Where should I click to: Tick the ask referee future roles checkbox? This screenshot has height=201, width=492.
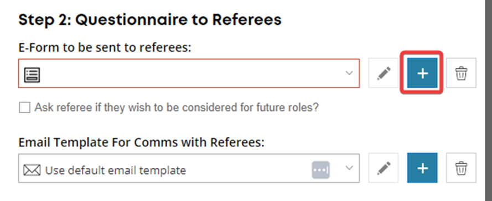pyautogui.click(x=24, y=108)
